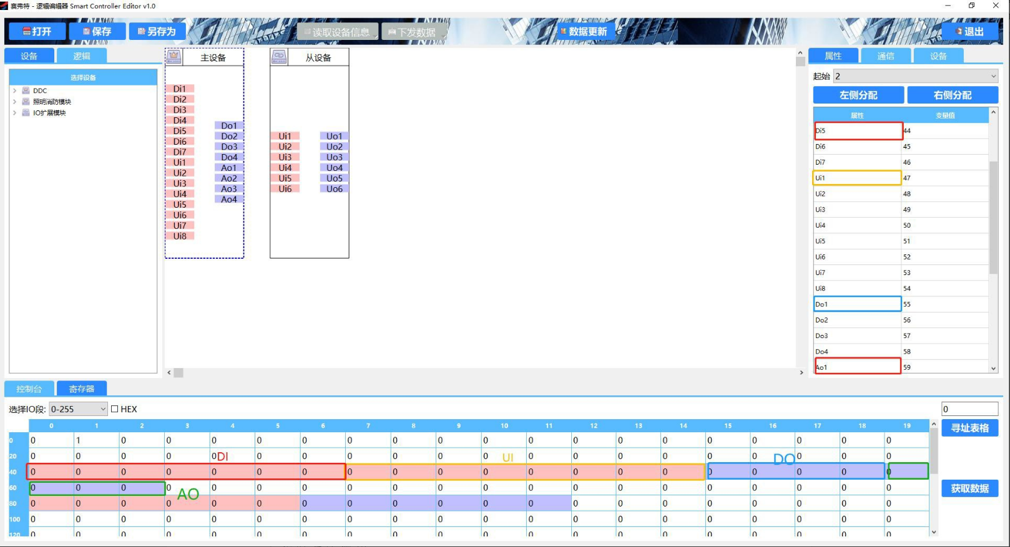This screenshot has width=1010, height=547.
Task: Click the 照明消防模块 module icon
Action: tap(26, 102)
